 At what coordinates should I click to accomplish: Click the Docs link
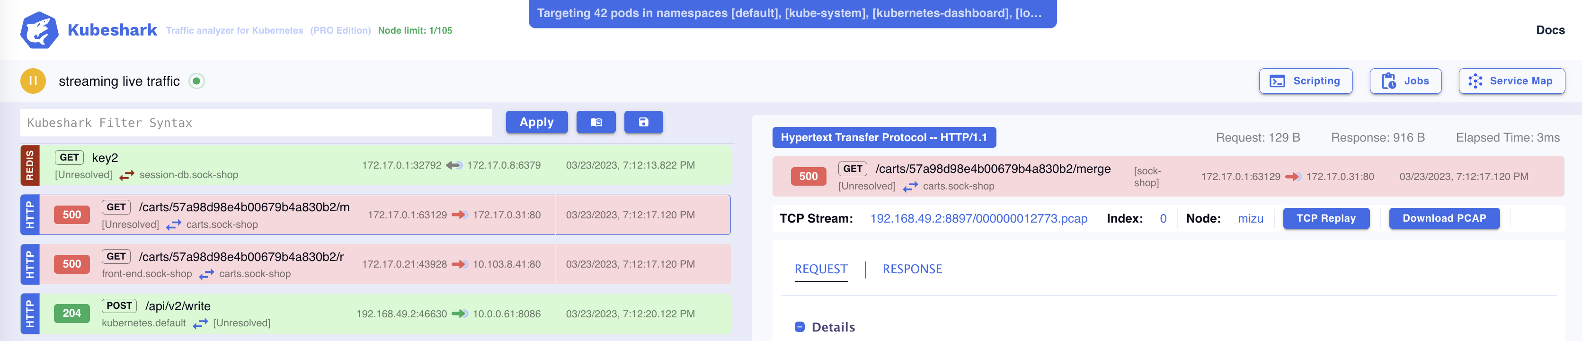[x=1549, y=30]
